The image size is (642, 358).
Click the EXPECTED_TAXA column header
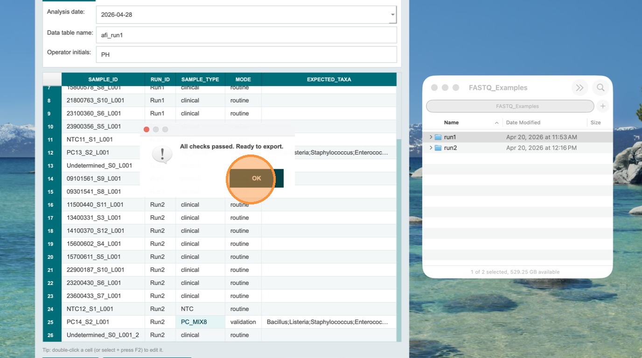(x=329, y=80)
